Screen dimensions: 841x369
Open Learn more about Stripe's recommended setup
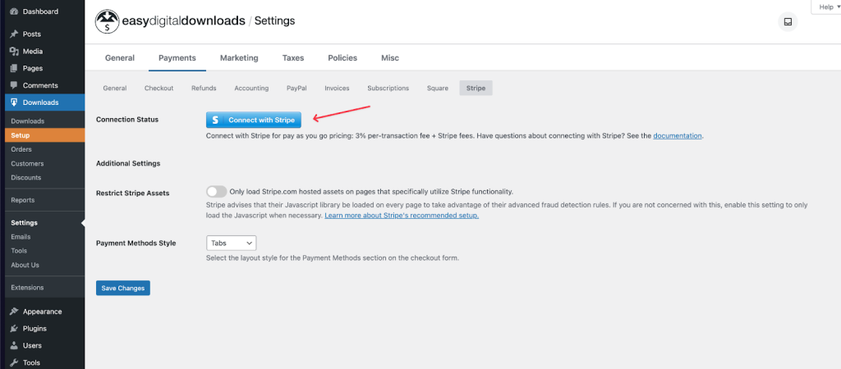(x=402, y=216)
